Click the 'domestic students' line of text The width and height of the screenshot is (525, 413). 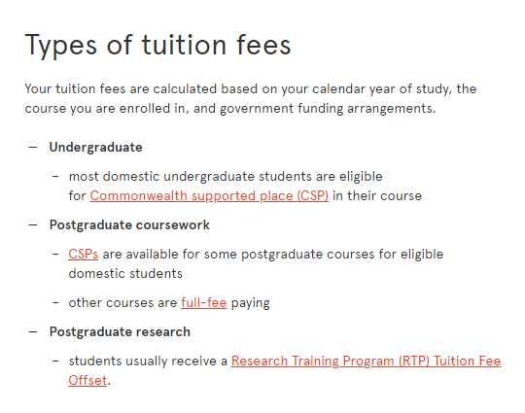[125, 273]
